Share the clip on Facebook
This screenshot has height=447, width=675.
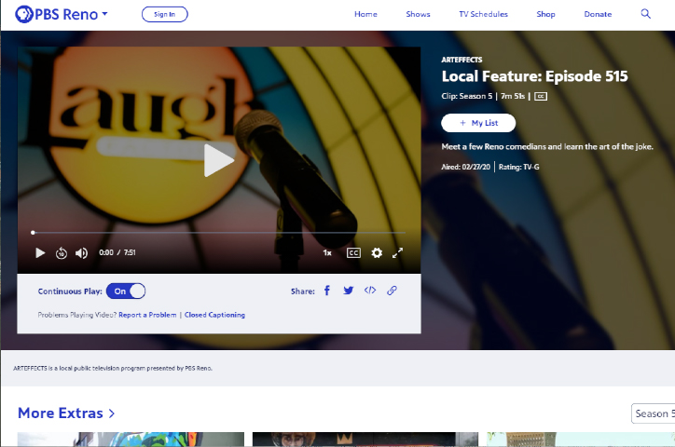327,291
